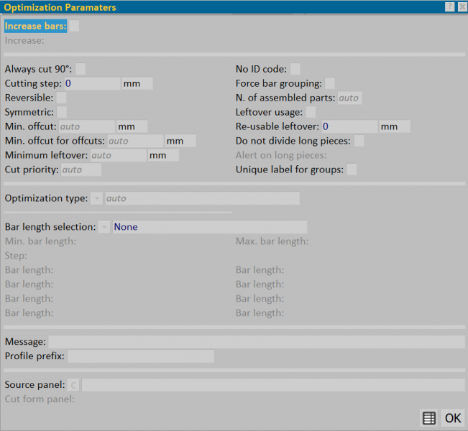
Task: Click the Re-usable leftover mm unit box
Action: tap(395, 126)
